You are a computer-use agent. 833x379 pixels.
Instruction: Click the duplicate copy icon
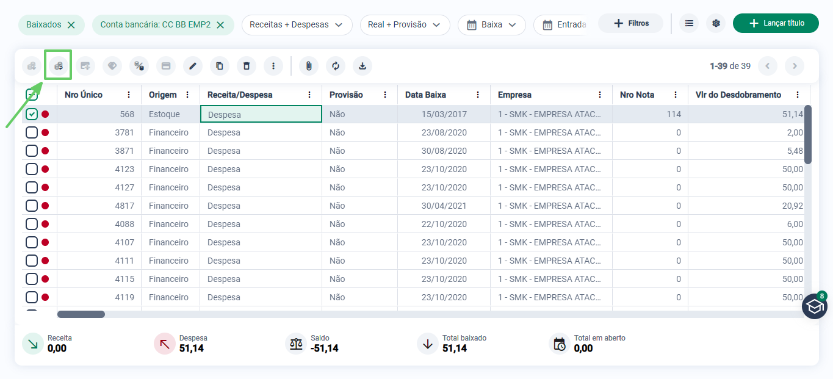[x=220, y=66]
